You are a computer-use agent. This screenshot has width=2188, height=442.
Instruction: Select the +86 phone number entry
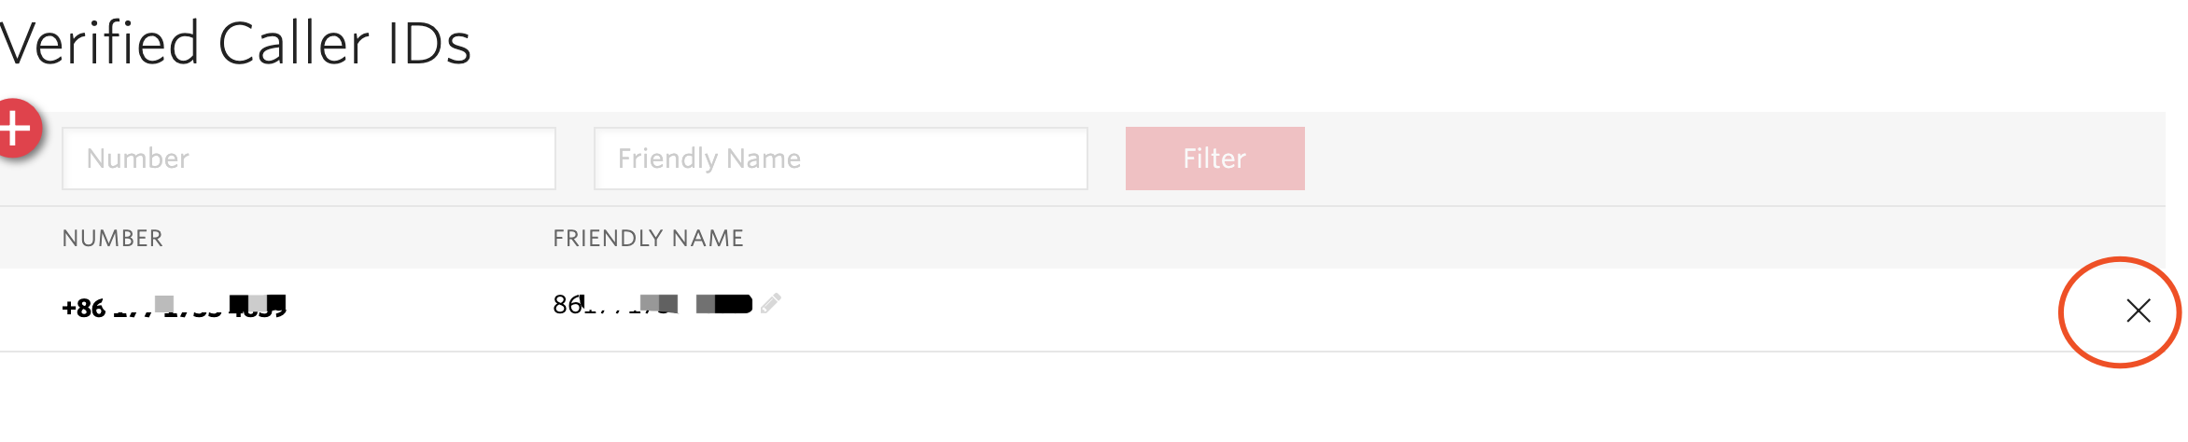pos(174,308)
